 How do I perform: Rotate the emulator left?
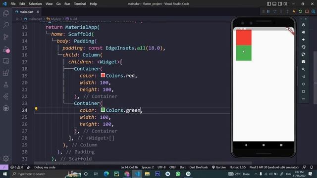click(304, 47)
